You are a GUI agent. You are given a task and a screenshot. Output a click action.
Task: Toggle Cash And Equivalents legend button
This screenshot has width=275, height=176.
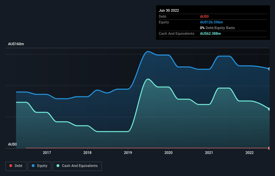point(77,166)
